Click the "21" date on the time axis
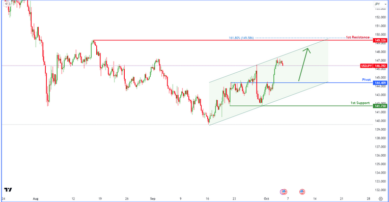Image resolution: width=389 pixels, height=202 pixels. point(342,198)
